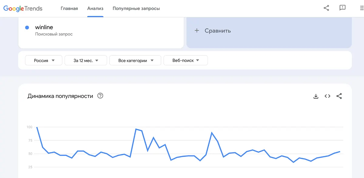Open the Все категории dropdown
The height and width of the screenshot is (178, 364).
pyautogui.click(x=135, y=60)
